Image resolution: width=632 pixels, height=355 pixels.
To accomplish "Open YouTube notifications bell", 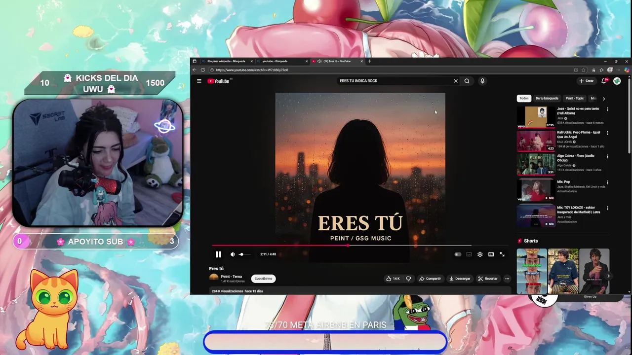I will [x=604, y=81].
